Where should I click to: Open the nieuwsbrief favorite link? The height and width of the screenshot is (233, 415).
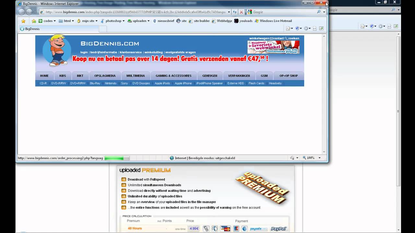[163, 21]
